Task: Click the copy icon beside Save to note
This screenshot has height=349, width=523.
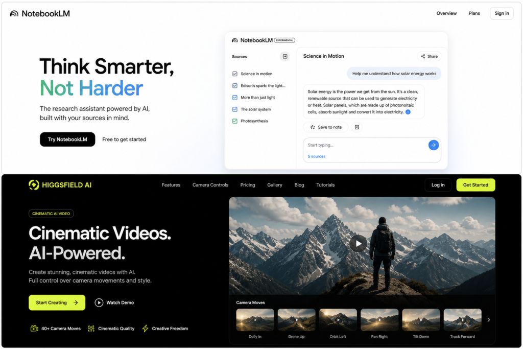Action: [356, 127]
